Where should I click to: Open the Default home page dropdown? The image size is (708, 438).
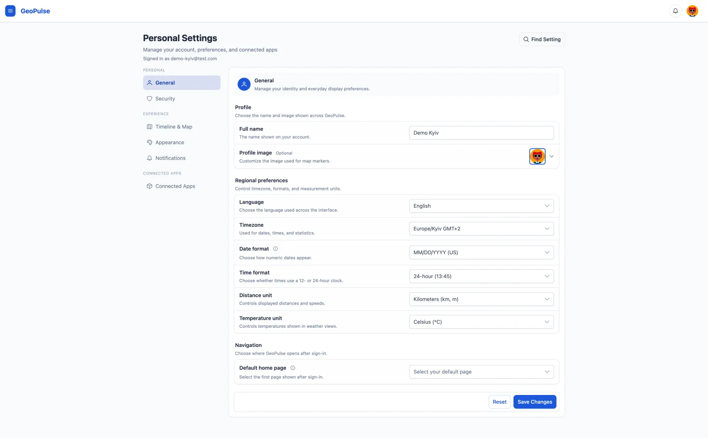[x=481, y=372]
